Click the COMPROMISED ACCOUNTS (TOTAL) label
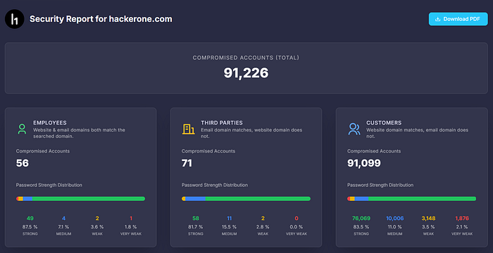The height and width of the screenshot is (253, 493). (246, 58)
